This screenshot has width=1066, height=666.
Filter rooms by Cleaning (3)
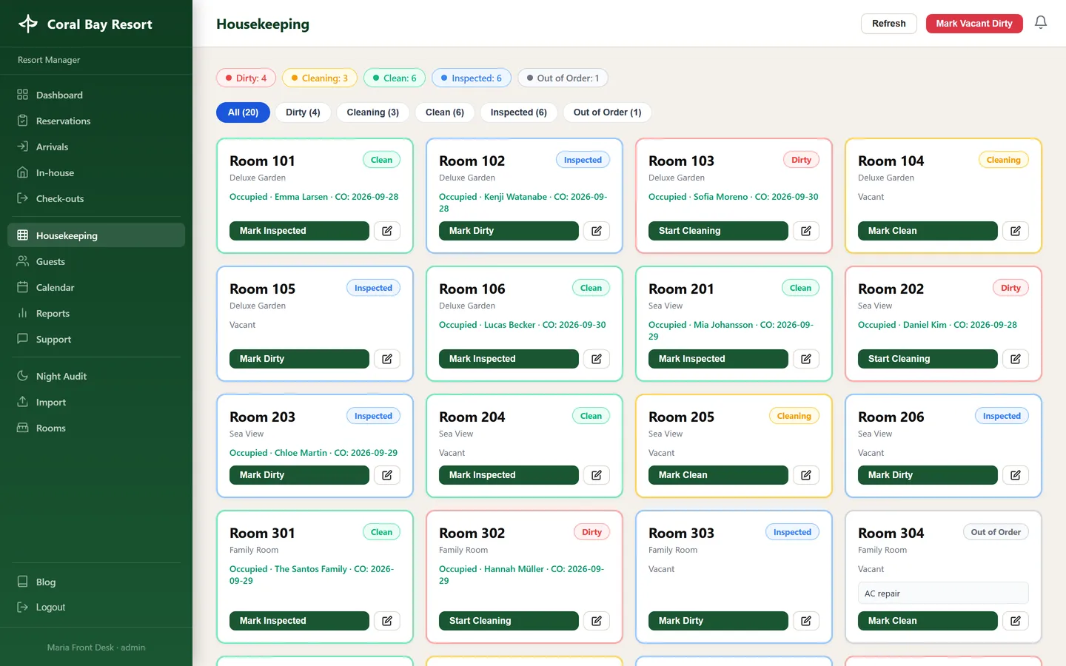(372, 112)
